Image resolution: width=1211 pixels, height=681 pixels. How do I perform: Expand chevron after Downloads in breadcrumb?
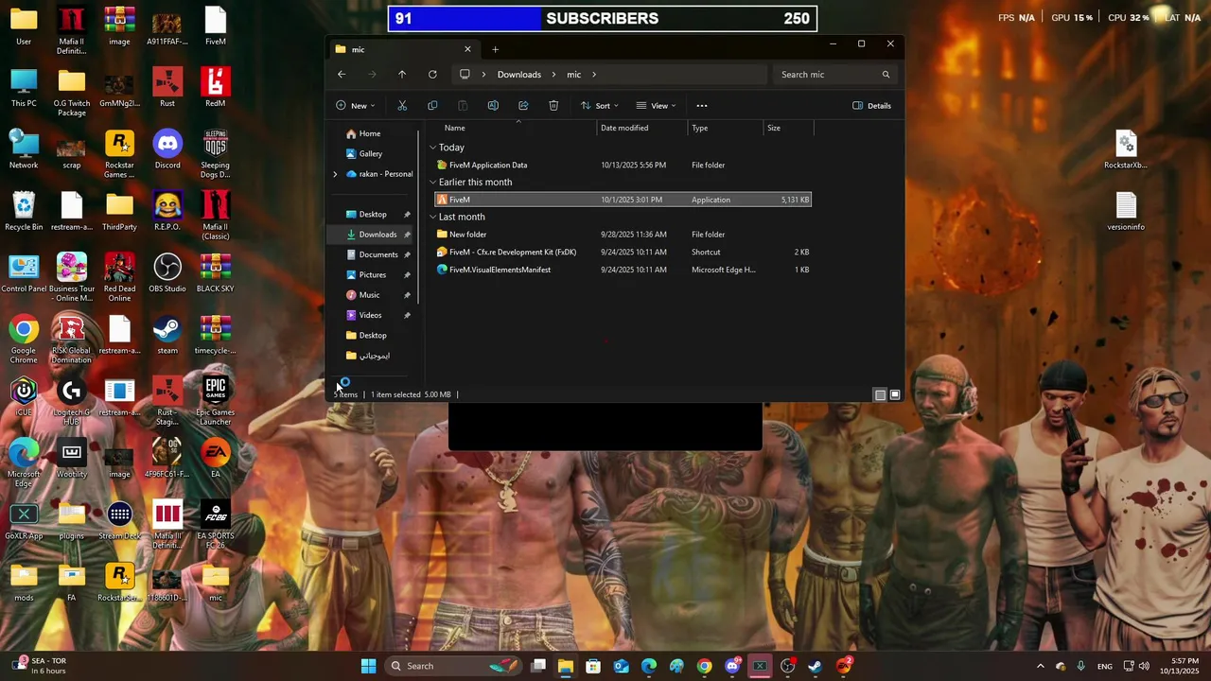(554, 75)
